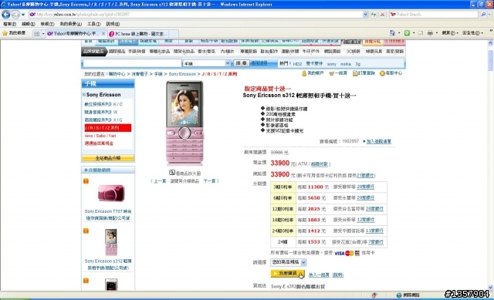Click the magnifier search button in toolbar
This screenshot has height=300, width=494.
pos(483,15)
